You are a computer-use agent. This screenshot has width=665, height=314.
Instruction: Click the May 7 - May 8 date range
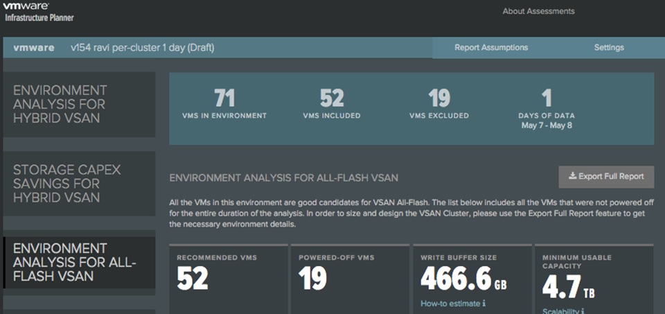coord(547,125)
